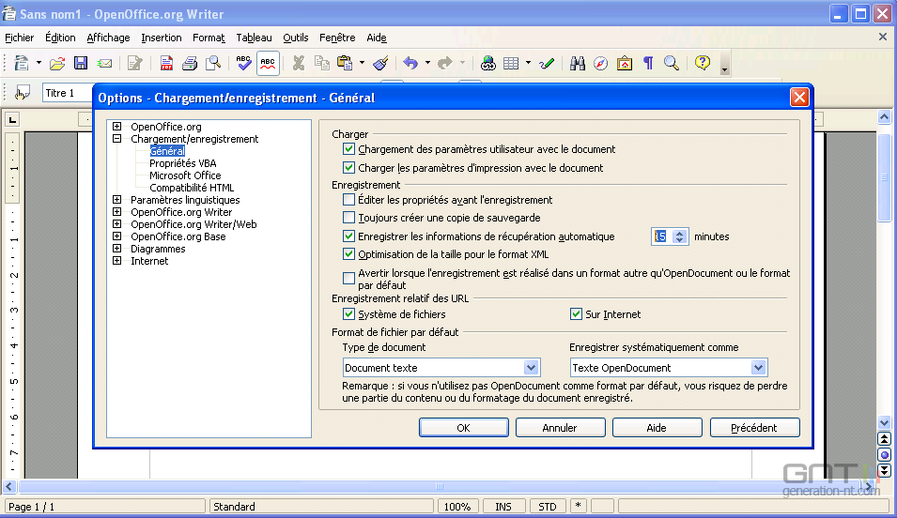Open the Outils menu
This screenshot has height=518, width=897.
click(296, 38)
